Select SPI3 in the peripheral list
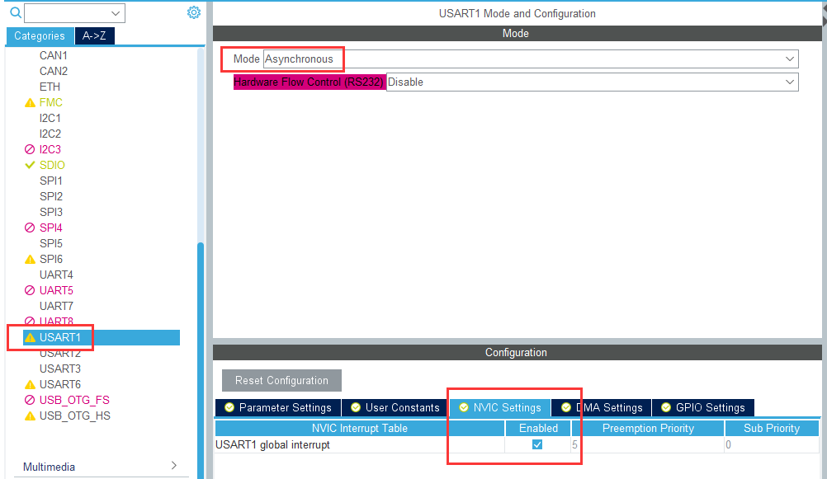Viewport: 827px width, 479px height. 51,213
